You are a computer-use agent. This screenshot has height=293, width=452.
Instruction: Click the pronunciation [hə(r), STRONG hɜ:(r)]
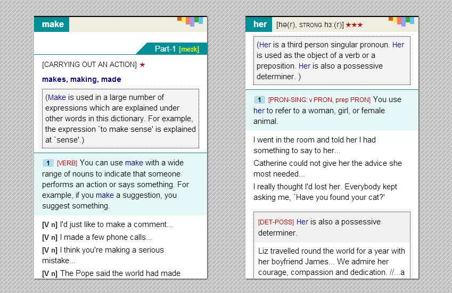coord(310,25)
